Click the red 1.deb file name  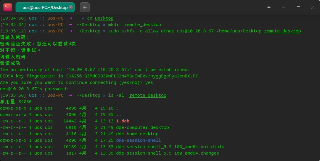click(x=123, y=121)
